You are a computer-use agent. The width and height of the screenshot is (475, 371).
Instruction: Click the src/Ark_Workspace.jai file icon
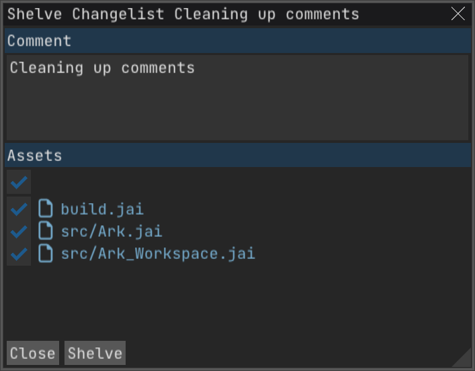click(x=46, y=254)
